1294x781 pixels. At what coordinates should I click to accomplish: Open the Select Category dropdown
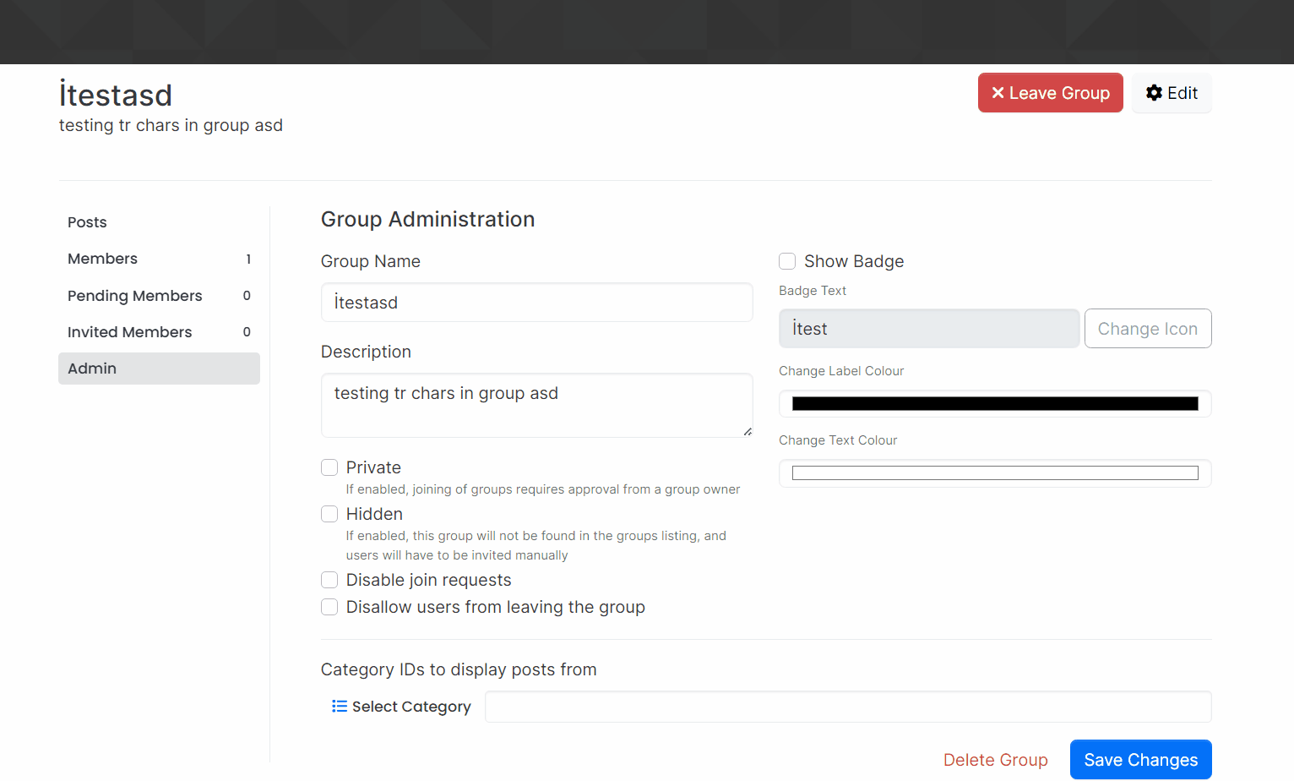[401, 707]
